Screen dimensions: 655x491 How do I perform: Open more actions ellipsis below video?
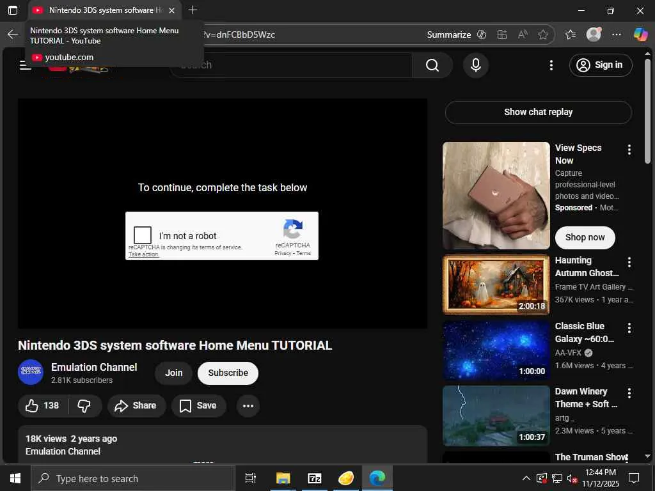click(248, 405)
